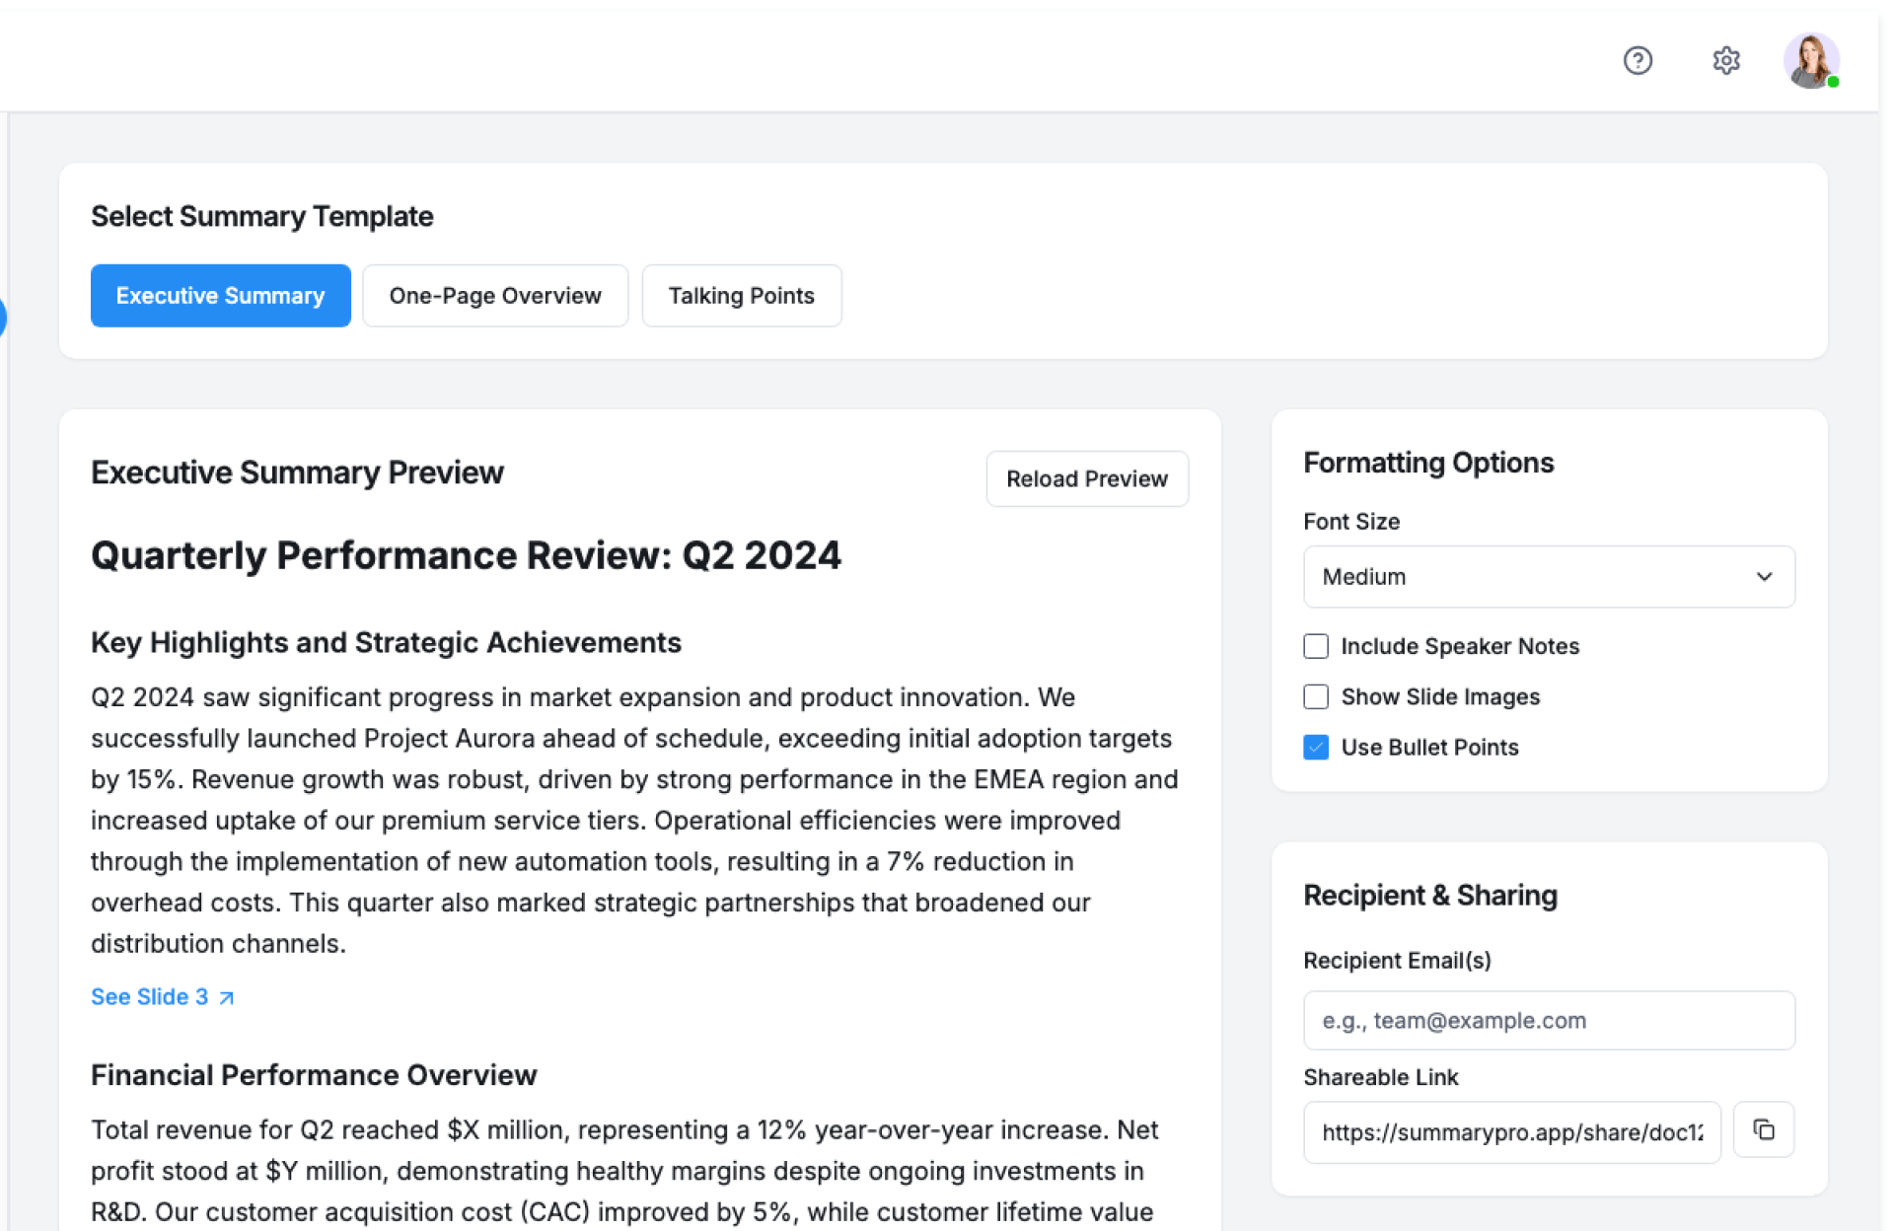Copy the shareable link with the copy icon
The height and width of the screenshot is (1231, 1894).
tap(1764, 1130)
